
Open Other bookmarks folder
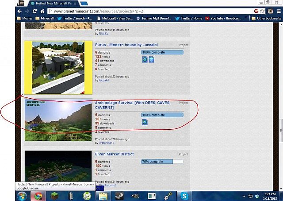(266, 18)
